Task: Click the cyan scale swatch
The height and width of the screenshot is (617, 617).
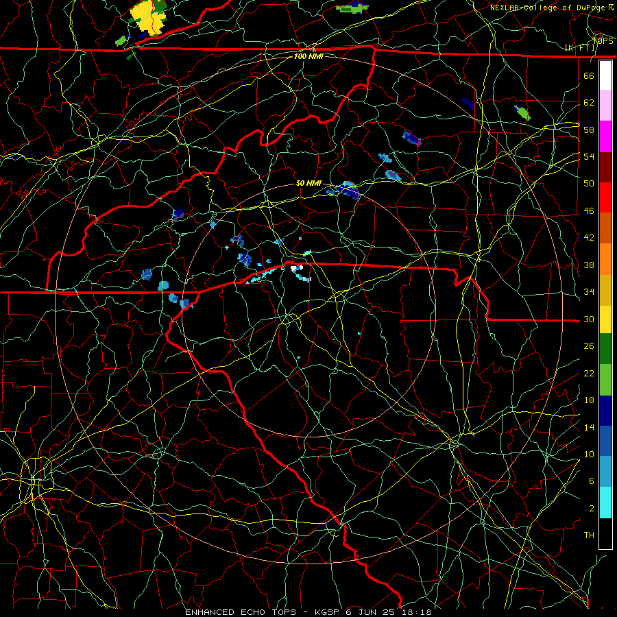Action: pyautogui.click(x=605, y=503)
